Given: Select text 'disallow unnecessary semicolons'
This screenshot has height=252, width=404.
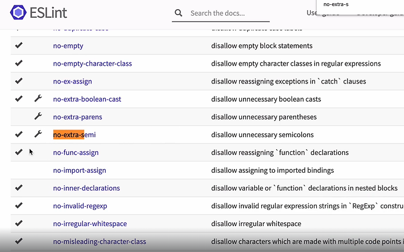Looking at the screenshot, I should 262,135.
